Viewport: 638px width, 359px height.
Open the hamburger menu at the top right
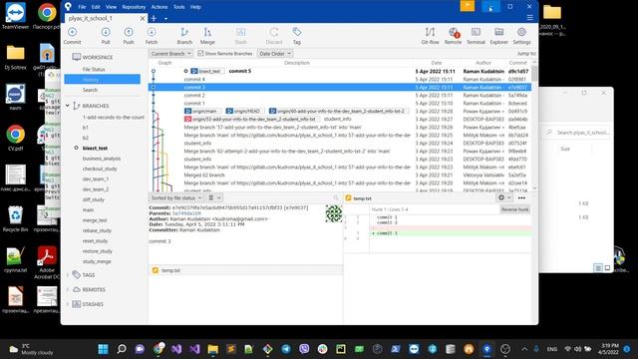[529, 18]
